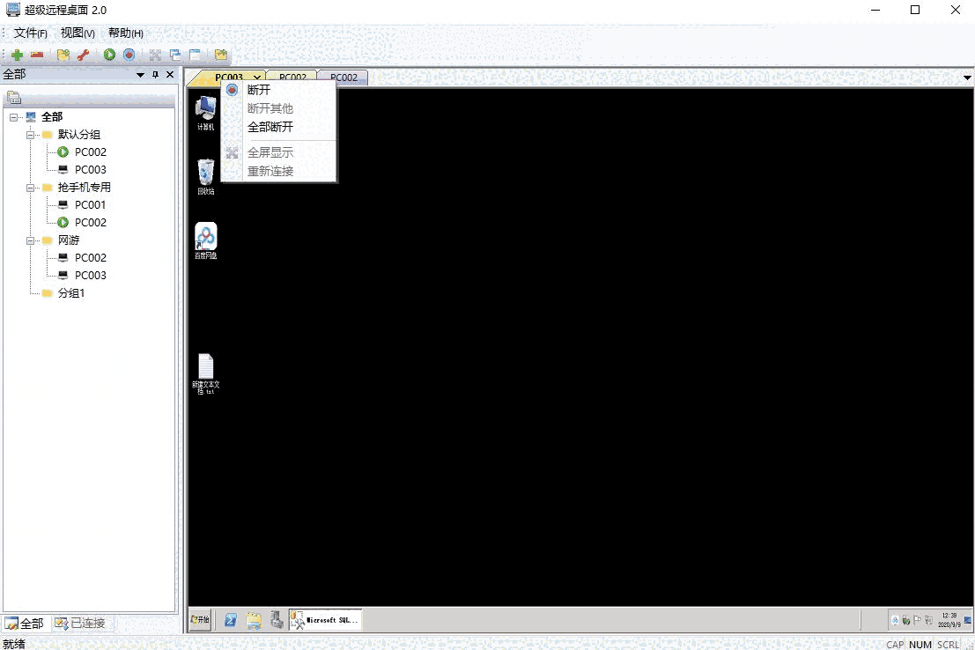Select PC002 under 默认分组
Viewport: 975px width, 650px height.
tap(90, 151)
